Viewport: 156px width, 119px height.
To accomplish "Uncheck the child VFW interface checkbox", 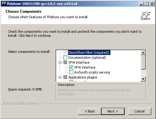I will [x=71, y=67].
